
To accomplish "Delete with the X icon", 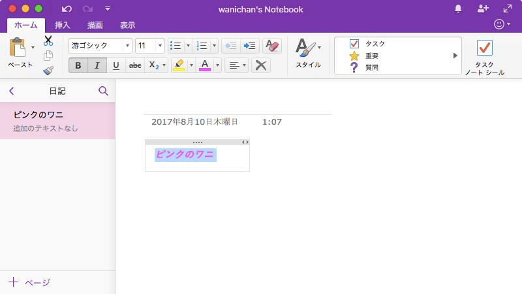I will click(261, 65).
